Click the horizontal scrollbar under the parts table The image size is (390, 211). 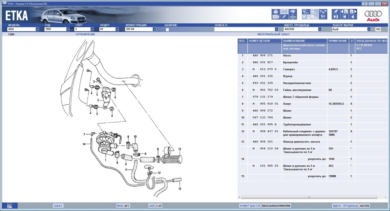(x=309, y=197)
